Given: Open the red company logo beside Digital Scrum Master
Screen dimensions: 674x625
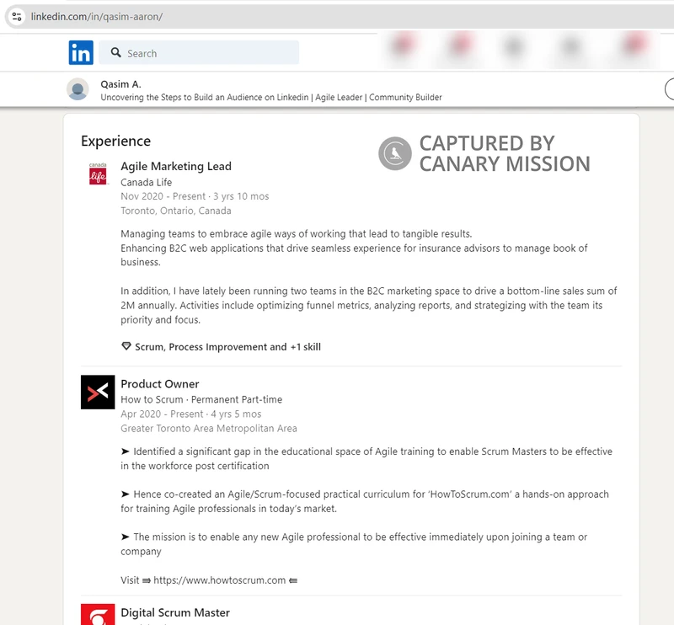Looking at the screenshot, I should 98,615.
